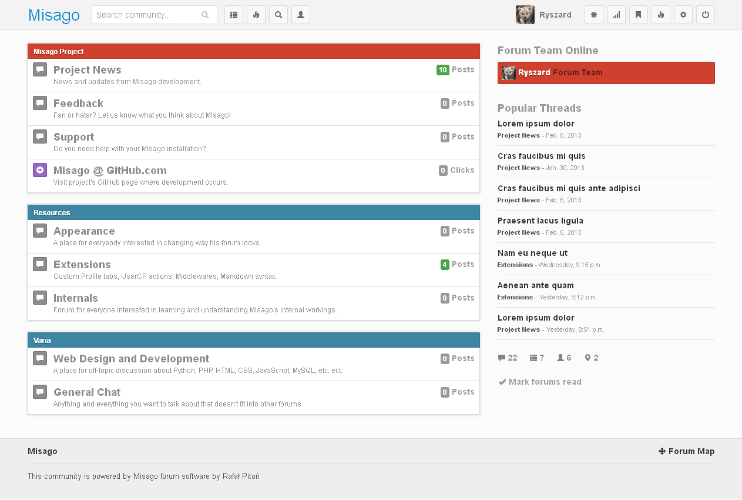The height and width of the screenshot is (500, 742).
Task: Open the settings gear icon
Action: point(683,15)
